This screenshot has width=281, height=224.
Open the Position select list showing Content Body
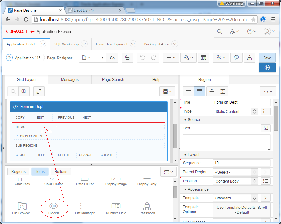236,181
